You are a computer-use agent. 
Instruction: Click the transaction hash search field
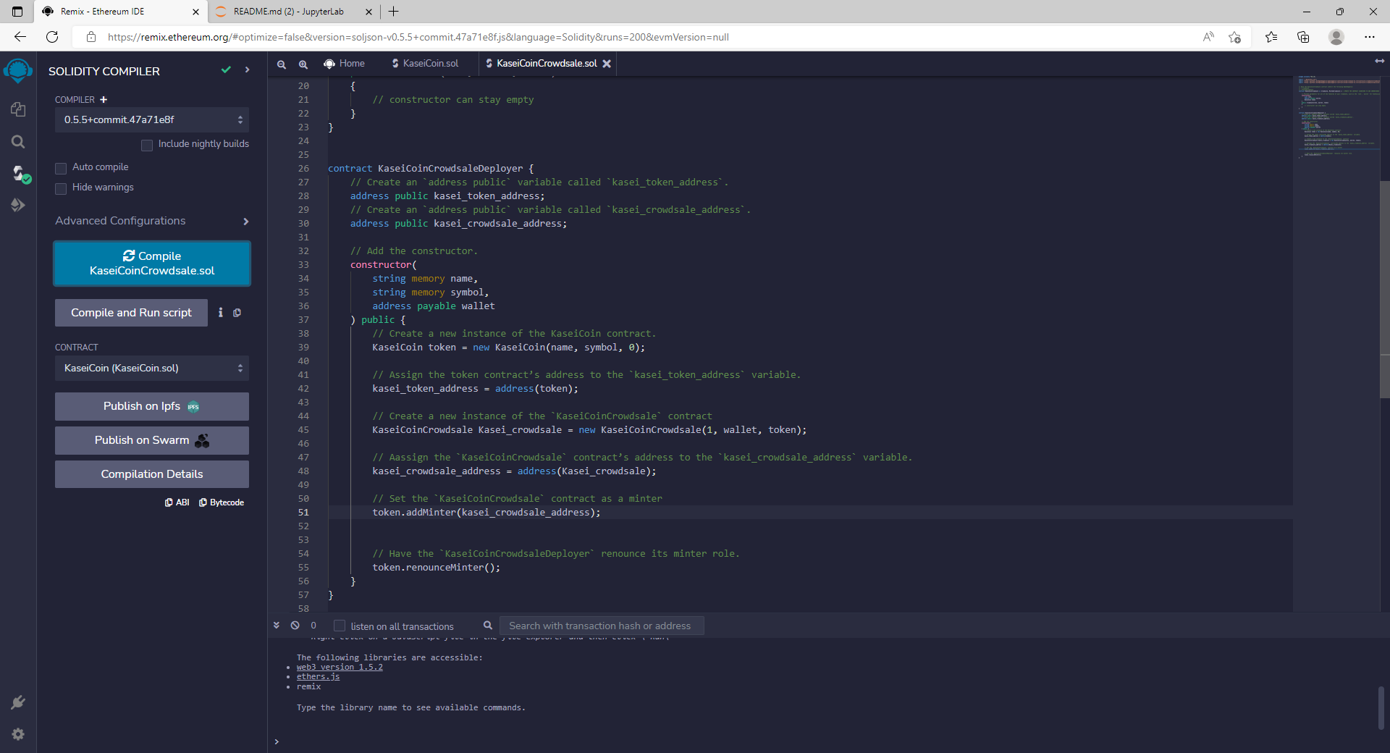click(x=602, y=626)
